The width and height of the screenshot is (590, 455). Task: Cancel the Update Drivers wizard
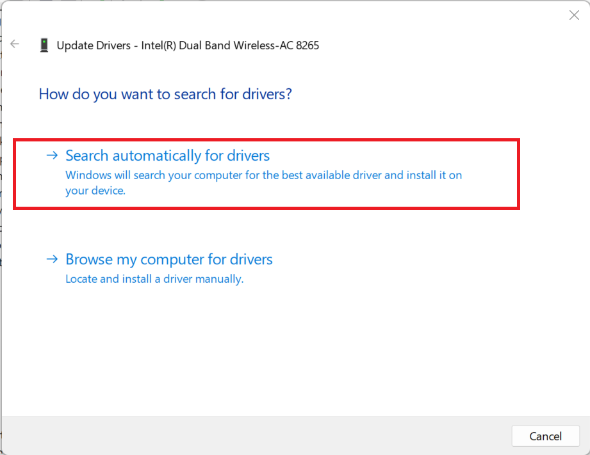point(545,436)
